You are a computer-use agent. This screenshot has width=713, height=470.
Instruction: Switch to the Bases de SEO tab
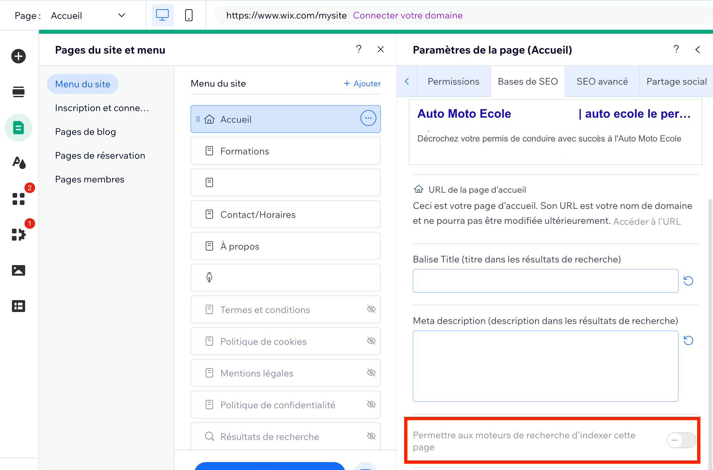click(x=528, y=82)
